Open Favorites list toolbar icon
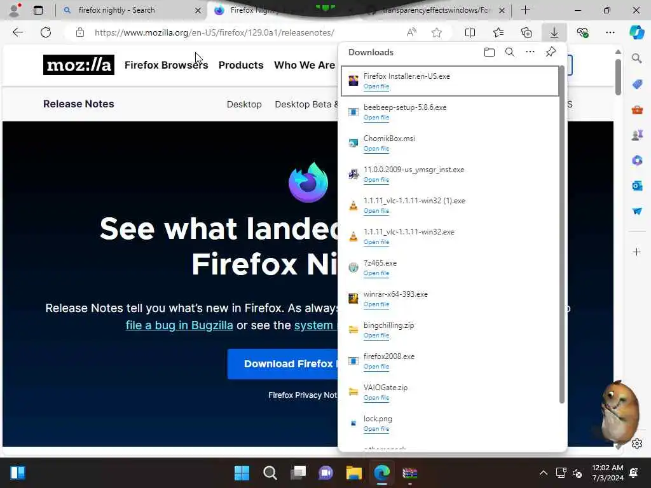 tap(498, 32)
